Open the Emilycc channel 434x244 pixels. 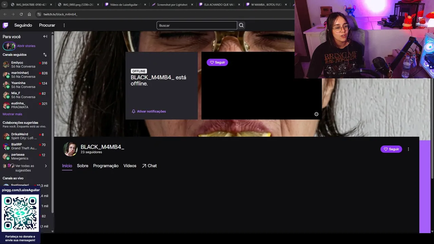point(26,64)
